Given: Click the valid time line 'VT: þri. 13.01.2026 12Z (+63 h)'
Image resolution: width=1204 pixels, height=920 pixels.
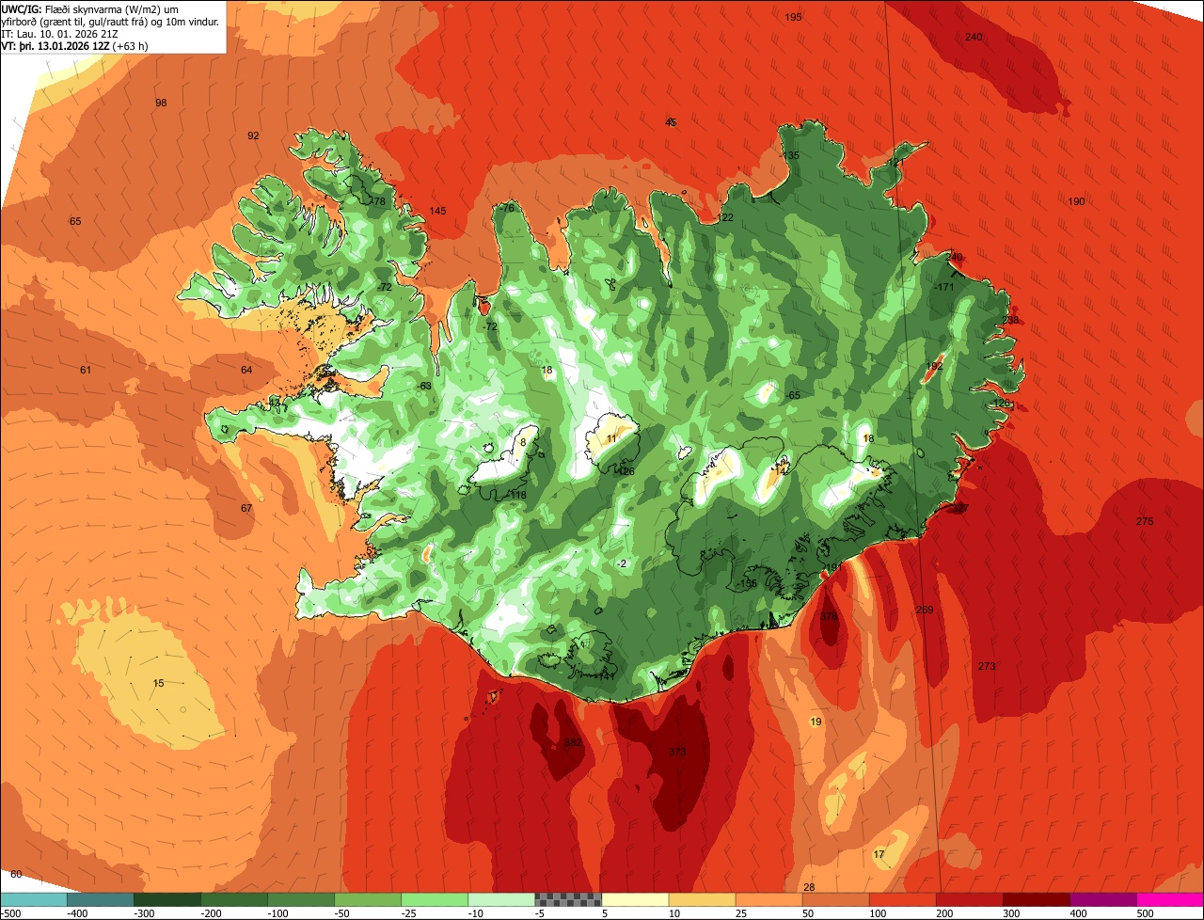Looking at the screenshot, I should [74, 46].
